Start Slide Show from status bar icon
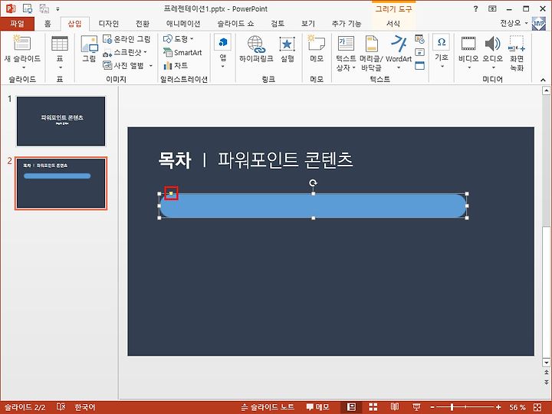 416,407
